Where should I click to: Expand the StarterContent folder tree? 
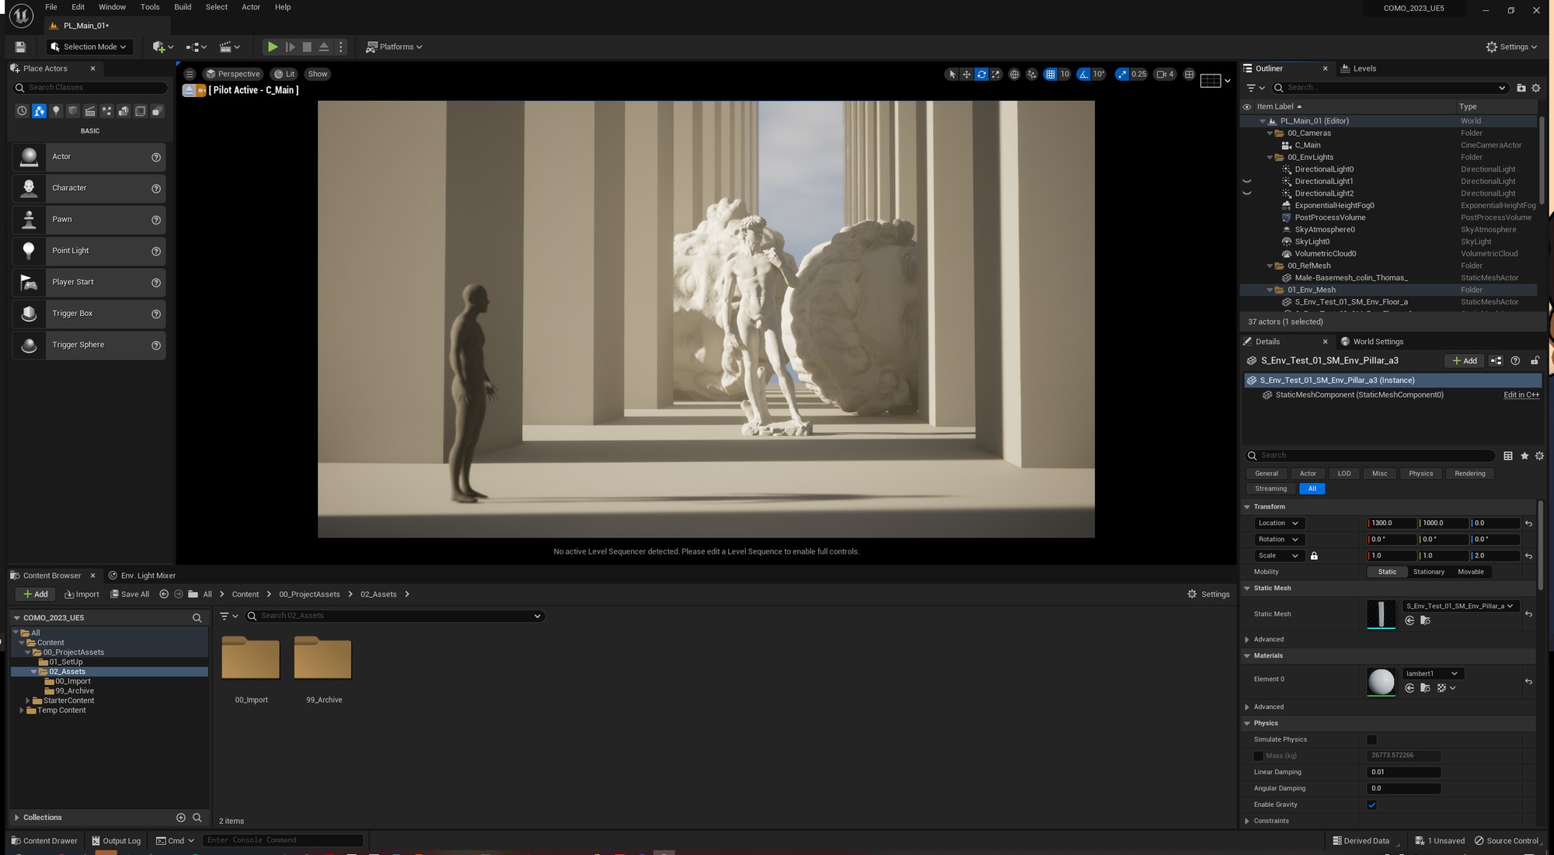[28, 701]
